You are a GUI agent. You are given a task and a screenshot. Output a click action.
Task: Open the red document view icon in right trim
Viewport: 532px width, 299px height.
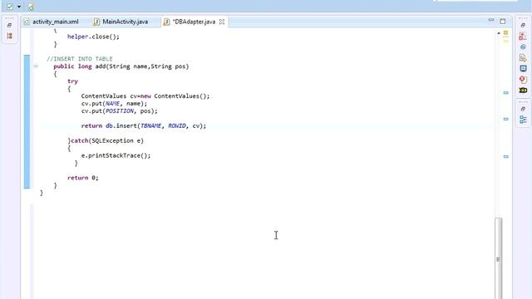coord(523,36)
